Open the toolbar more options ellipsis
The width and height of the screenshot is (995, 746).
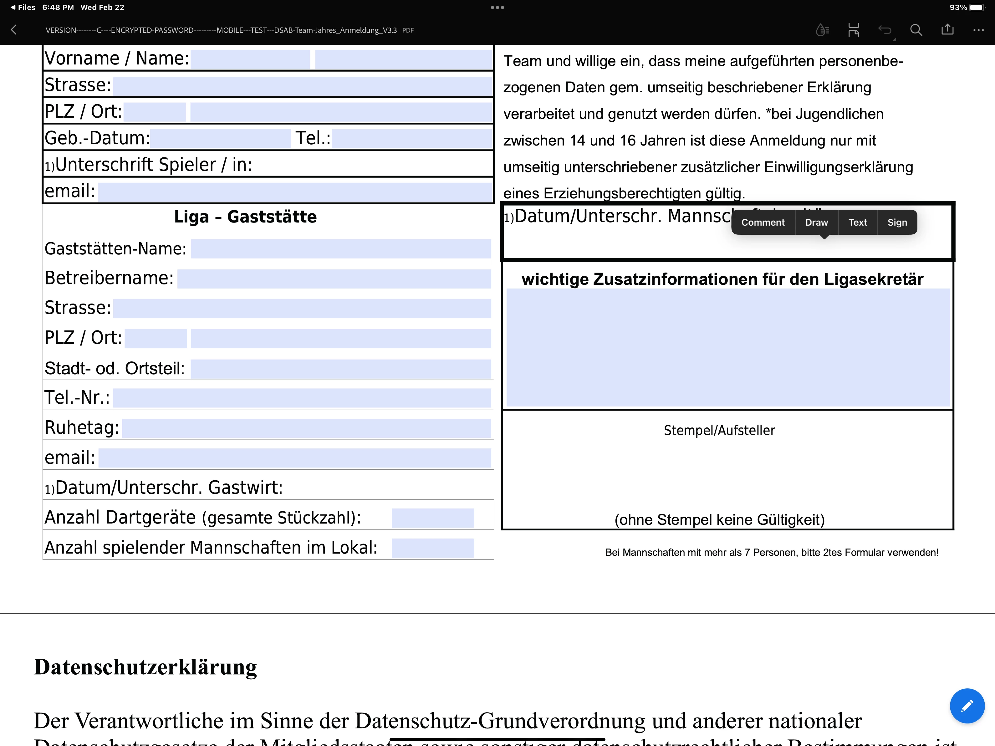click(x=978, y=30)
